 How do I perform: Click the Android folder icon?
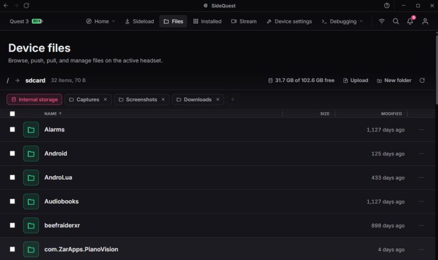(31, 154)
